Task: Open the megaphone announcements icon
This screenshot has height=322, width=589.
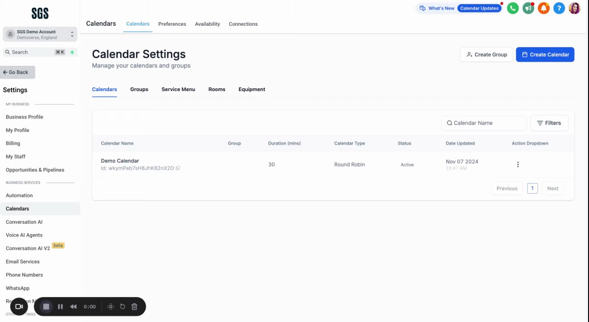Action: point(528,8)
